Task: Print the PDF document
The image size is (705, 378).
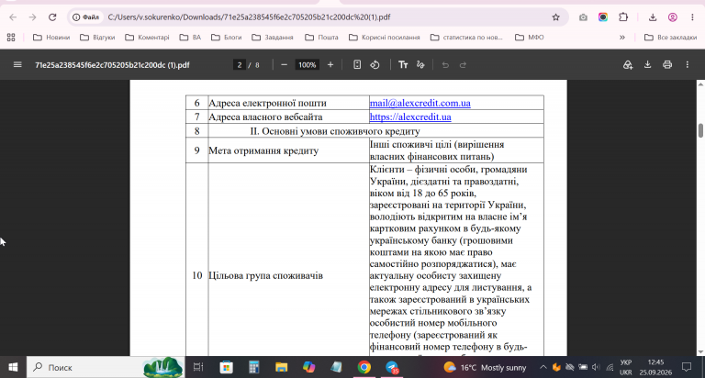Action: (x=667, y=65)
